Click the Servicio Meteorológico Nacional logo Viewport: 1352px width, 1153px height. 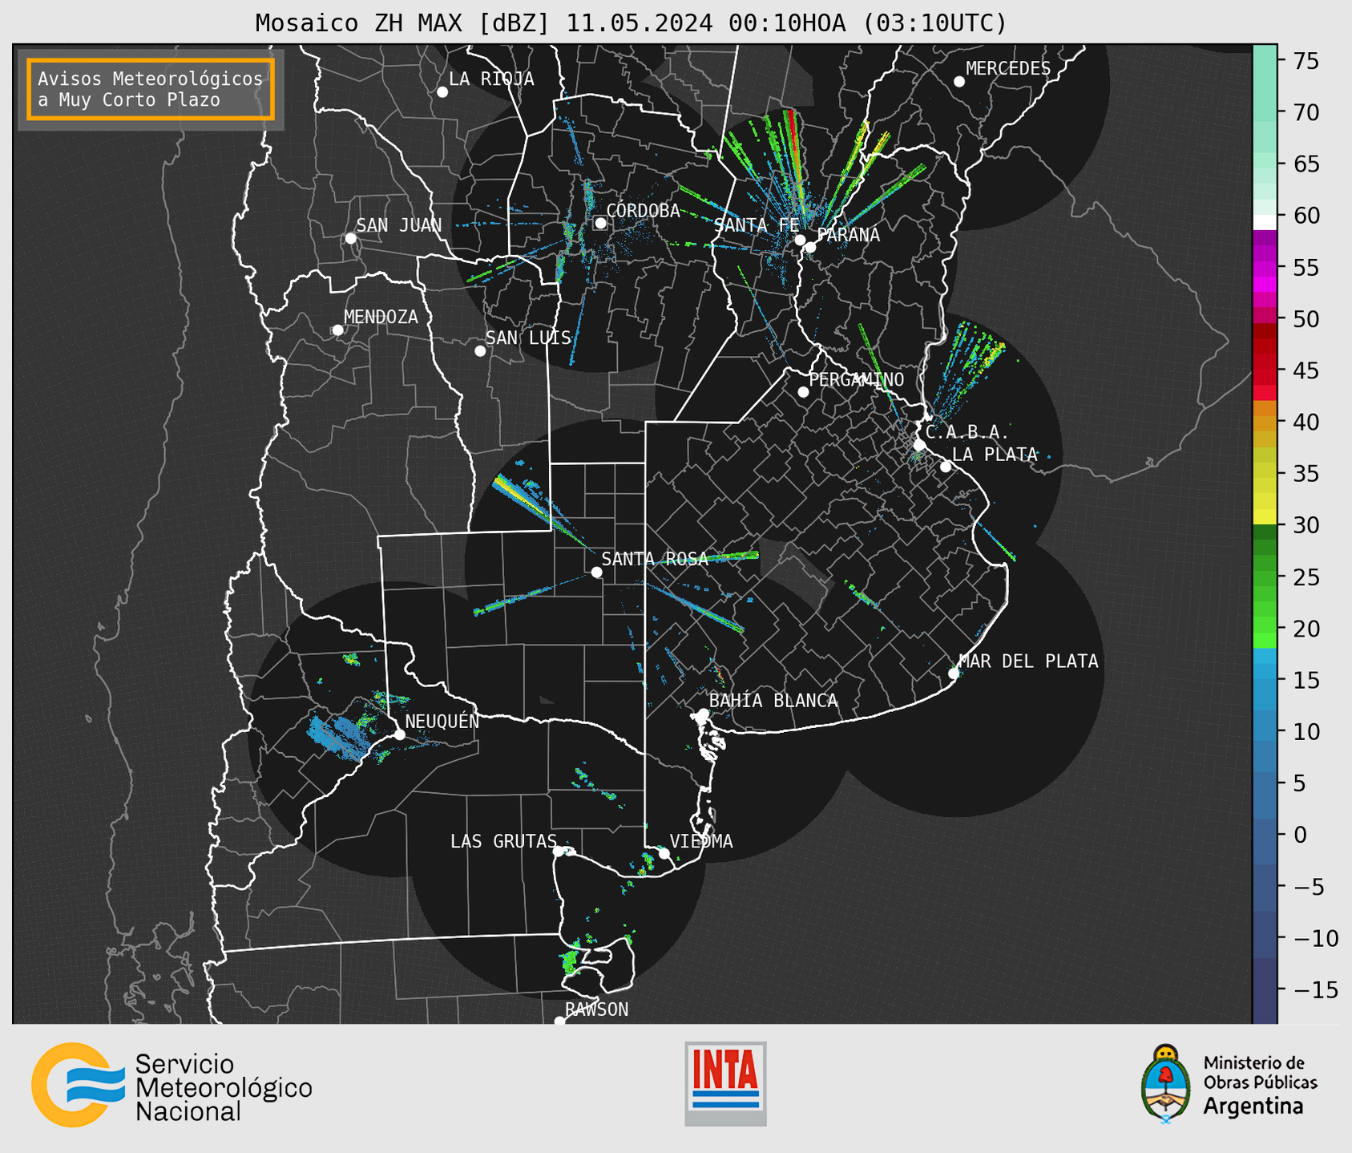tap(172, 1085)
